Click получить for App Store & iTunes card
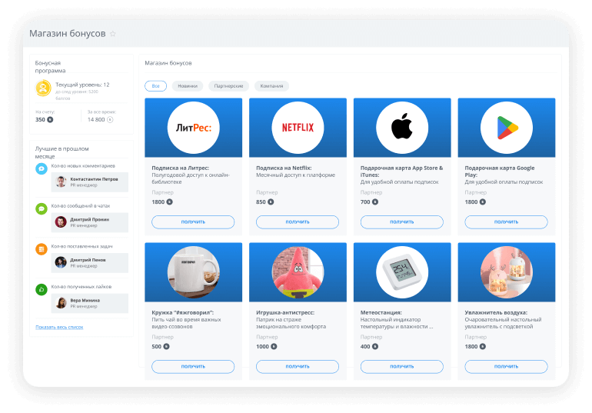The image size is (592, 413). (401, 222)
